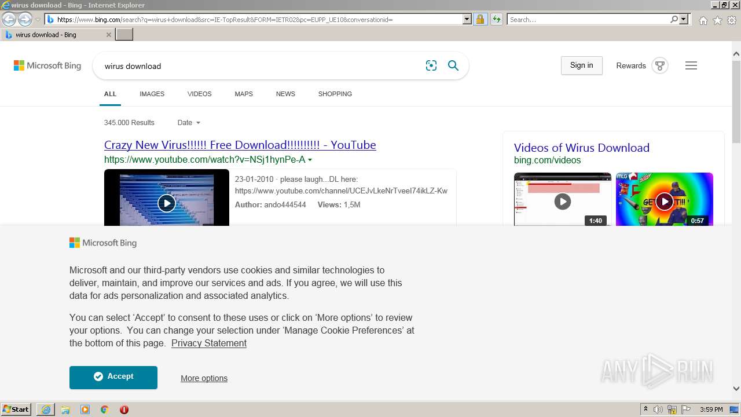Open the Privacy Statement link
Image resolution: width=741 pixels, height=417 pixels.
point(209,343)
